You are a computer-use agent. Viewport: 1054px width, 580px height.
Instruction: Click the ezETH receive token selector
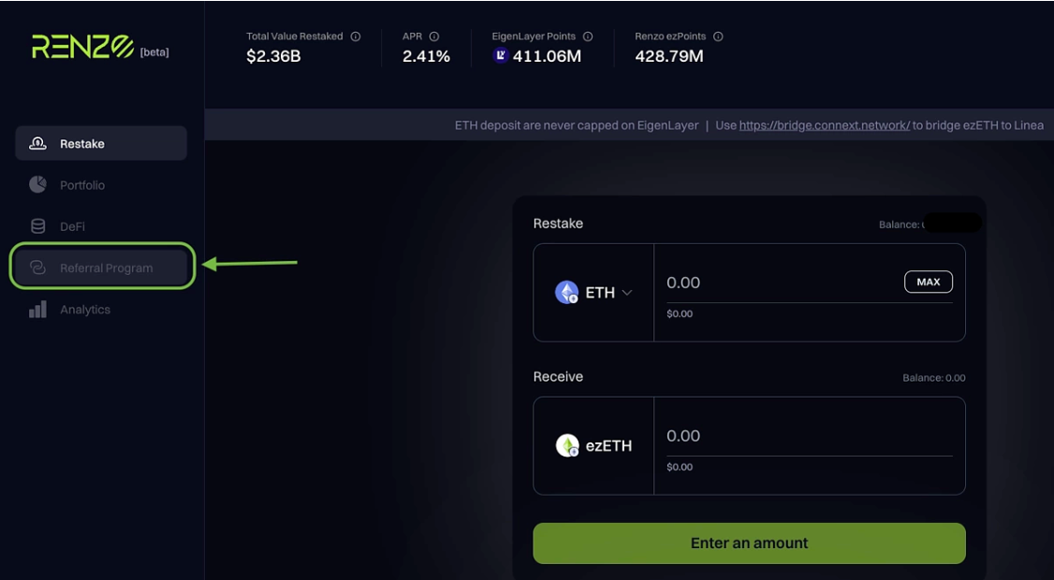(x=594, y=446)
